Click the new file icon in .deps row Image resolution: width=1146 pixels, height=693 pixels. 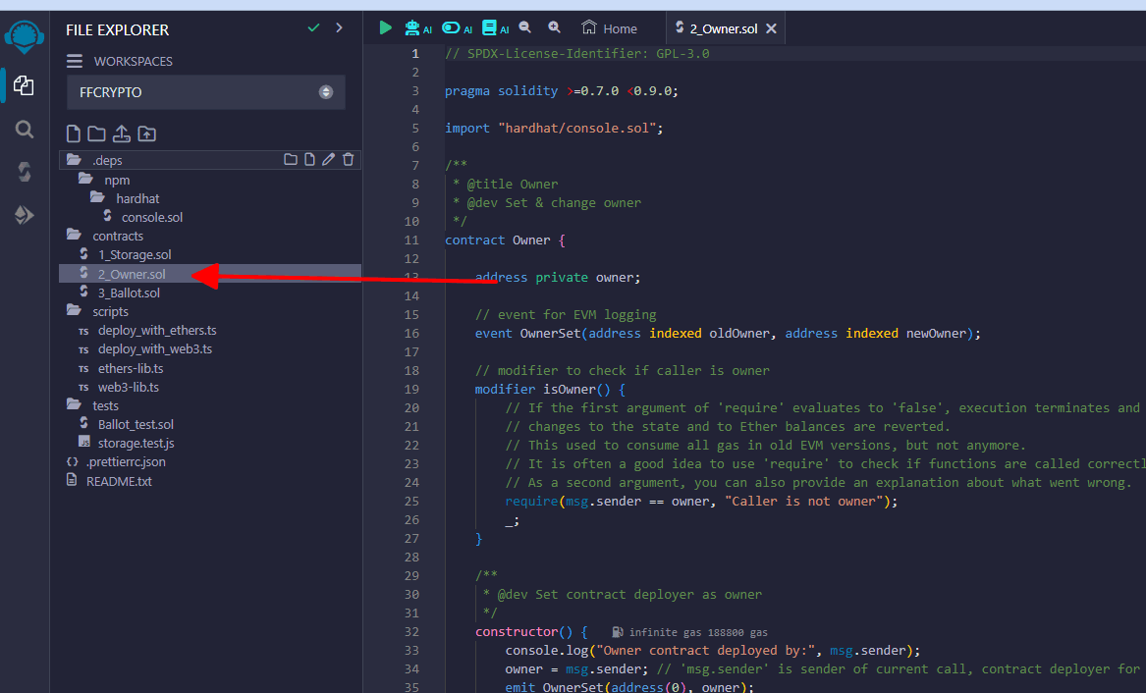click(x=310, y=159)
